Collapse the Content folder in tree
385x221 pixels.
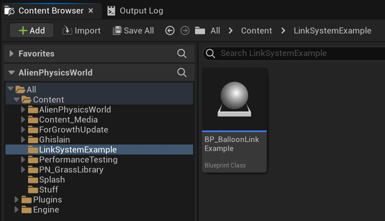point(17,99)
